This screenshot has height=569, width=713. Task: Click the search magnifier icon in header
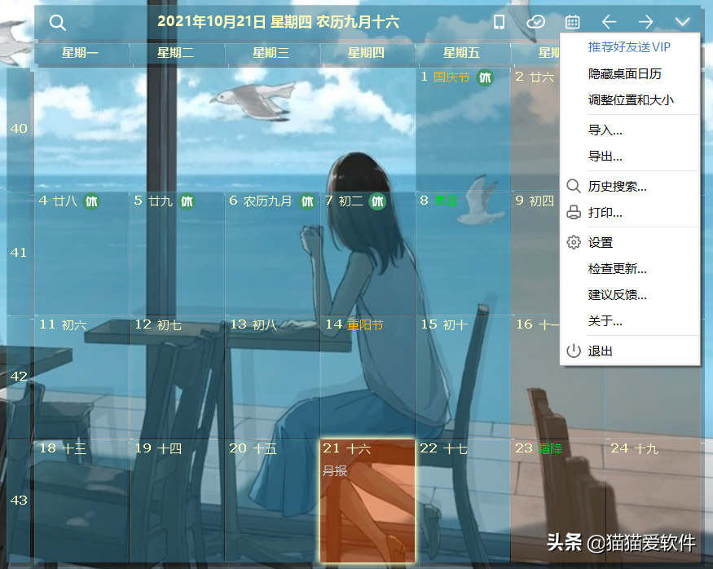click(x=57, y=23)
